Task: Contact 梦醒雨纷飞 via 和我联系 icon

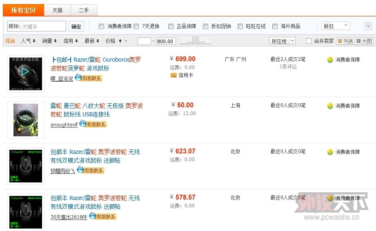Action: coord(90,170)
